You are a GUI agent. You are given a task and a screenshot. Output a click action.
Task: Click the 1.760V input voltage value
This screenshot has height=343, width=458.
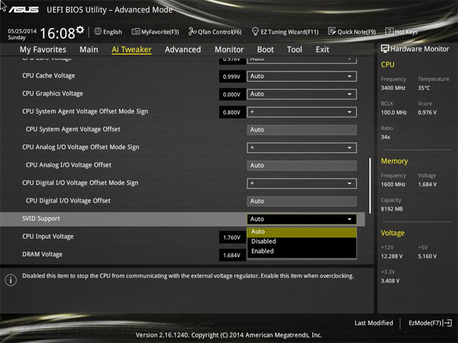coord(232,237)
